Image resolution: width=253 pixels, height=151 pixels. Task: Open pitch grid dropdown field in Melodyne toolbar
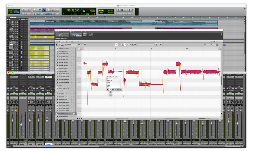coord(141,44)
